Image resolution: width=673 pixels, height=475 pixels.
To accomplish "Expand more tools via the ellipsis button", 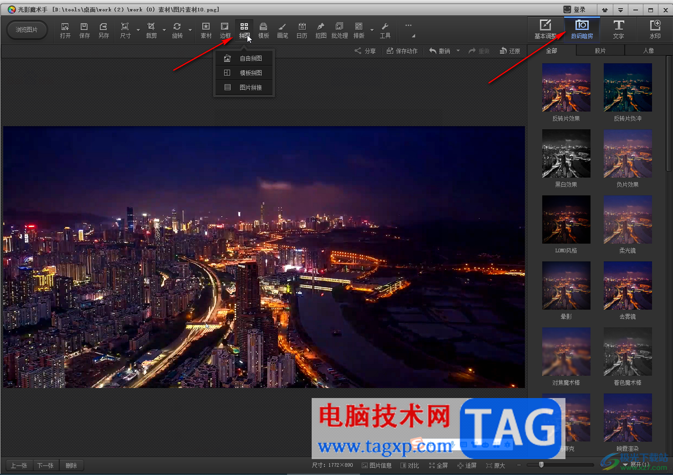I will (408, 26).
